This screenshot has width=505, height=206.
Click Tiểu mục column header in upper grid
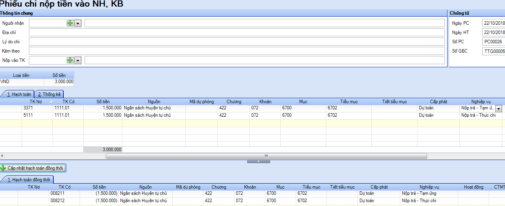click(x=349, y=102)
